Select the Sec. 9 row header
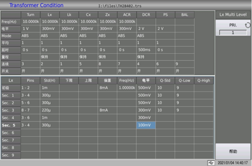252x166 pixels. click(x=10, y=155)
